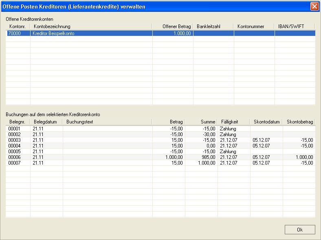This screenshot has height=240, width=321.
Task: Close the Offene Posten Kreditoren dialog
Action: 314,7
